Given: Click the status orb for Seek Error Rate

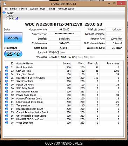Looking at the screenshot, I should click(x=7, y=81).
